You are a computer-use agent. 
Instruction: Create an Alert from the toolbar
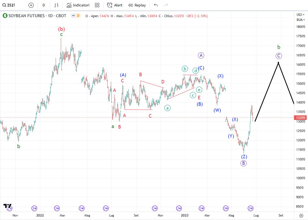click(115, 5)
